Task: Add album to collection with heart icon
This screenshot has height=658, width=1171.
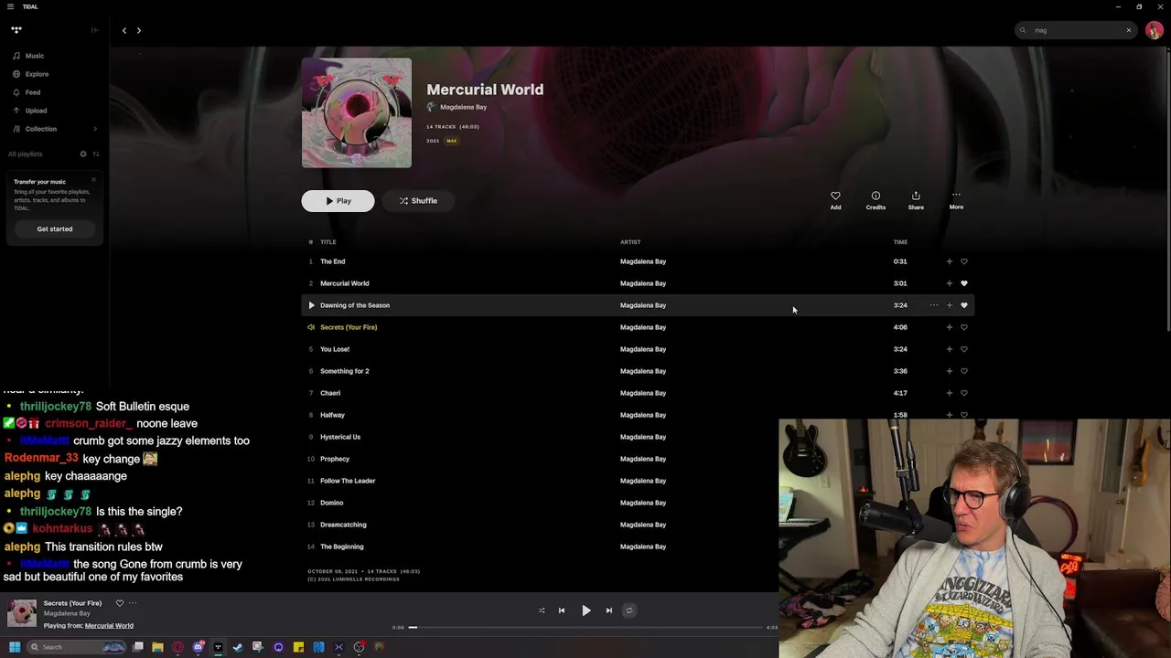Action: pos(835,200)
